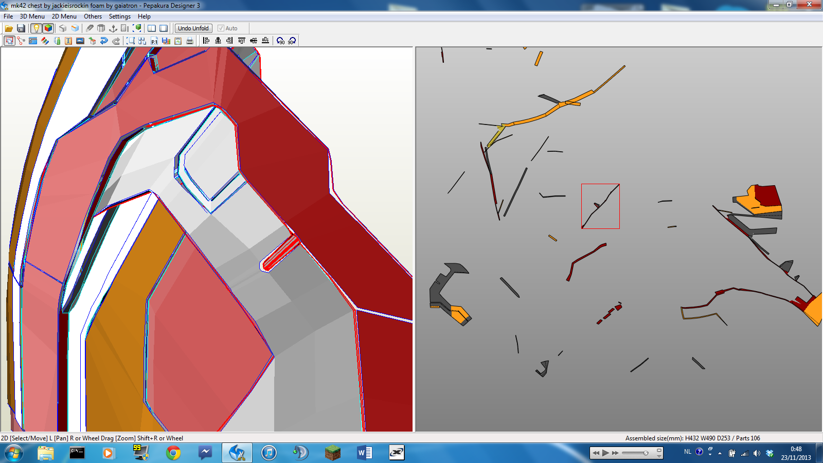Click the colored pencils edge color icon
823x463 pixels.
click(x=45, y=41)
